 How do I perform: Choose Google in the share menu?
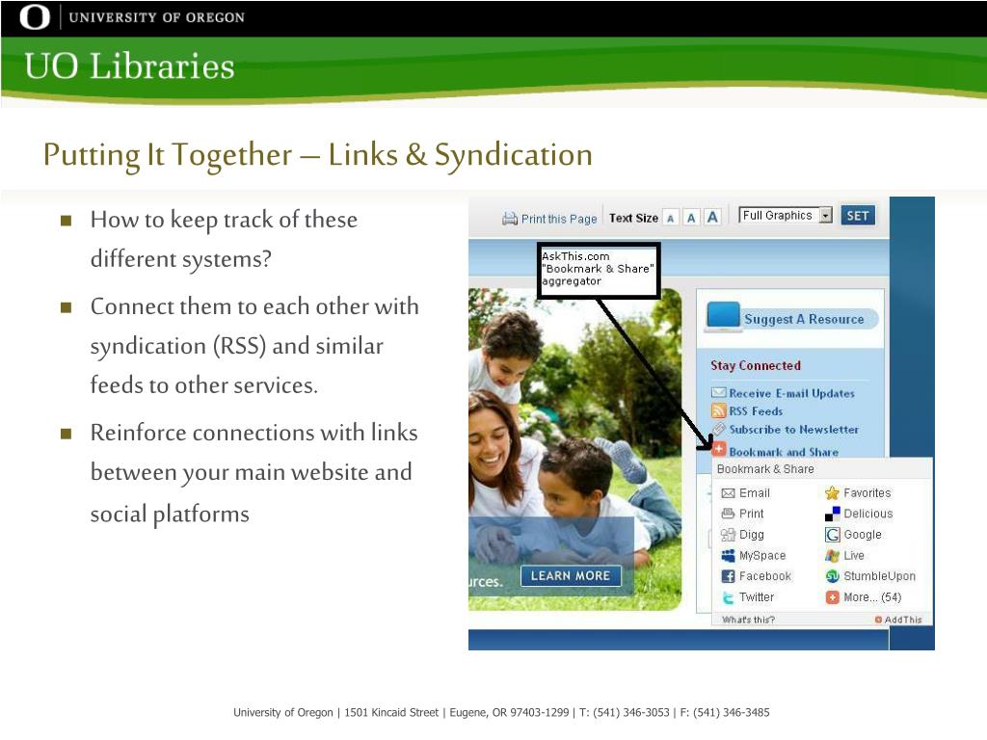[x=863, y=535]
